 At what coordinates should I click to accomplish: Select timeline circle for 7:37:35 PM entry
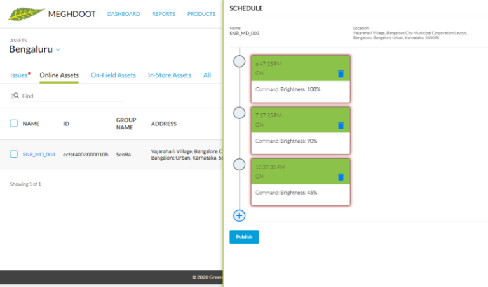point(240,113)
